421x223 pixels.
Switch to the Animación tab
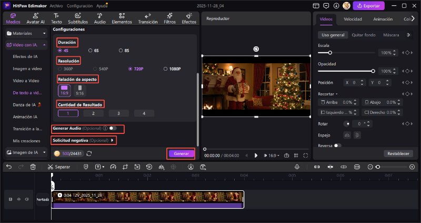tap(383, 19)
